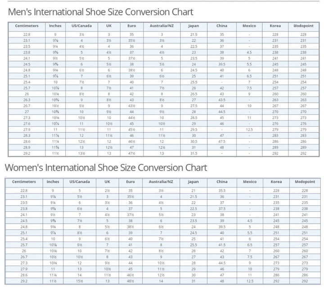The width and height of the screenshot is (324, 290).
Task: Click the 22.8 centimeters cell in the men's chart
Action: tap(27, 35)
